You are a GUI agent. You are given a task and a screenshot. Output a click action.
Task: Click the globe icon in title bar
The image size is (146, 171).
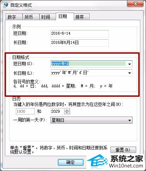(x=6, y=5)
